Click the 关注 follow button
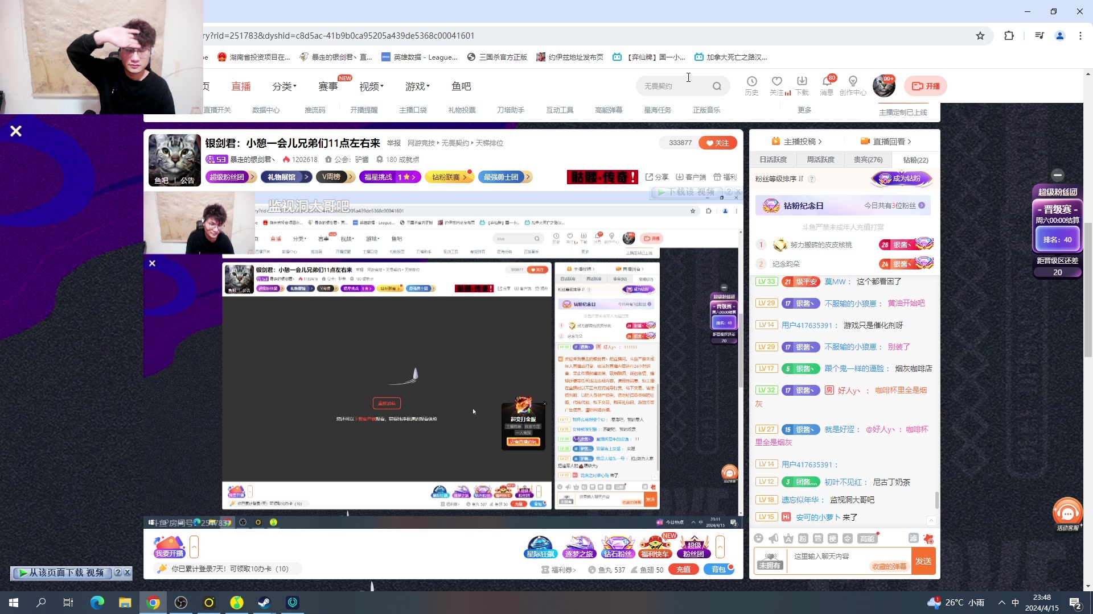This screenshot has height=614, width=1093. 717,143
